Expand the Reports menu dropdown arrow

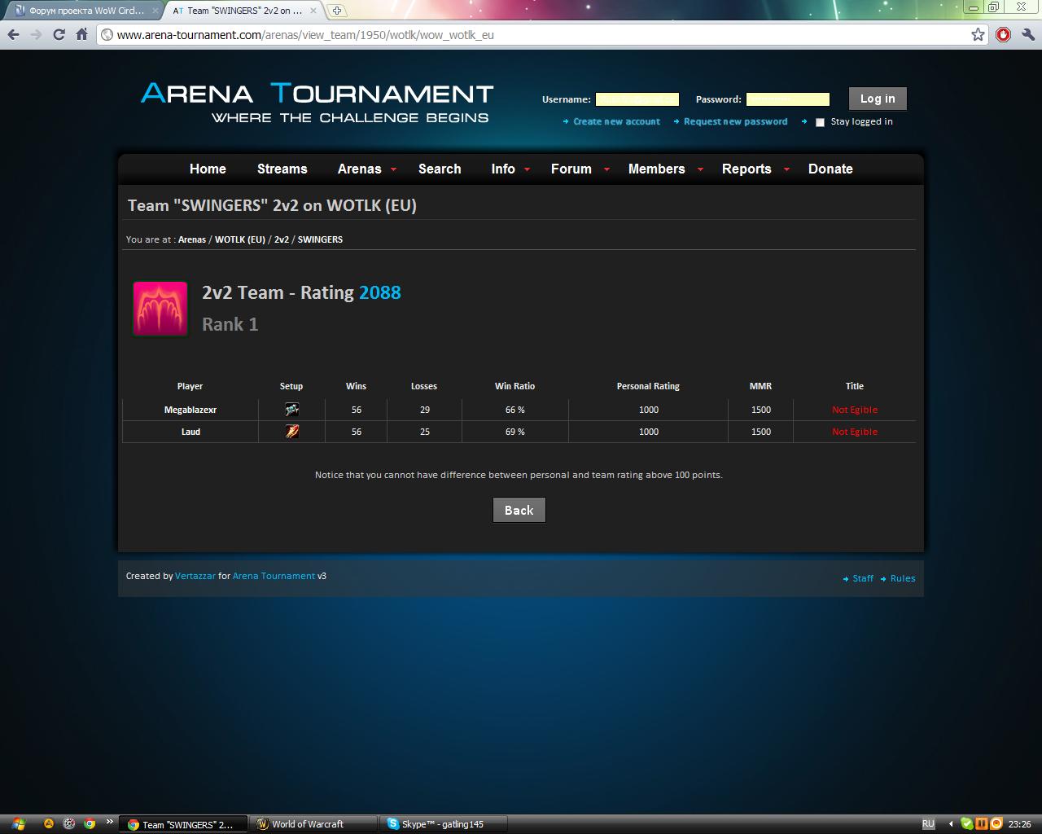click(x=786, y=169)
